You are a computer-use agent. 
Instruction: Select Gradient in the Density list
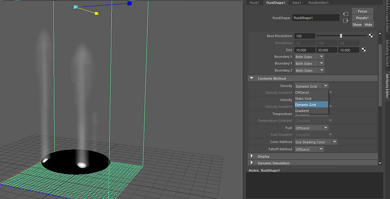coord(311,111)
